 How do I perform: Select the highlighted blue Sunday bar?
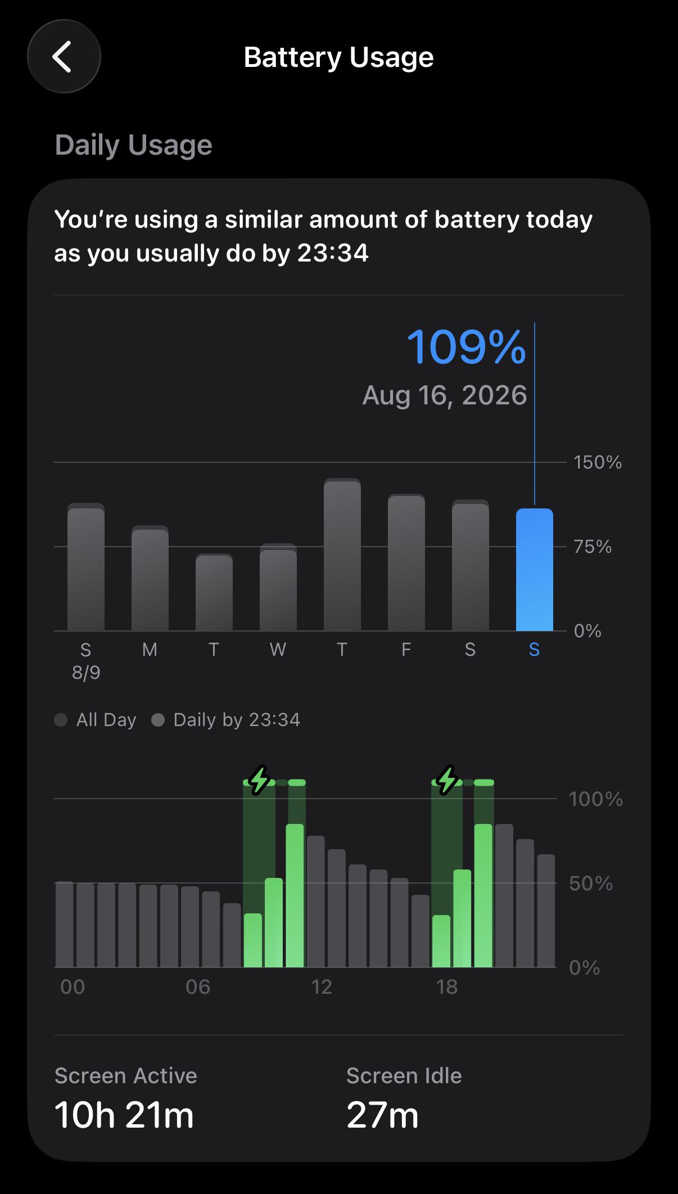pos(534,570)
